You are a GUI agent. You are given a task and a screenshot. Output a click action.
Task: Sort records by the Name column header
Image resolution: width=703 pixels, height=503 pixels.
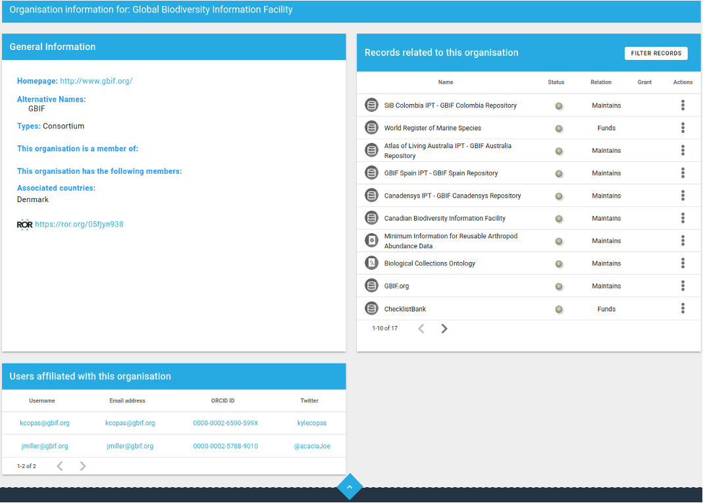pyautogui.click(x=446, y=82)
